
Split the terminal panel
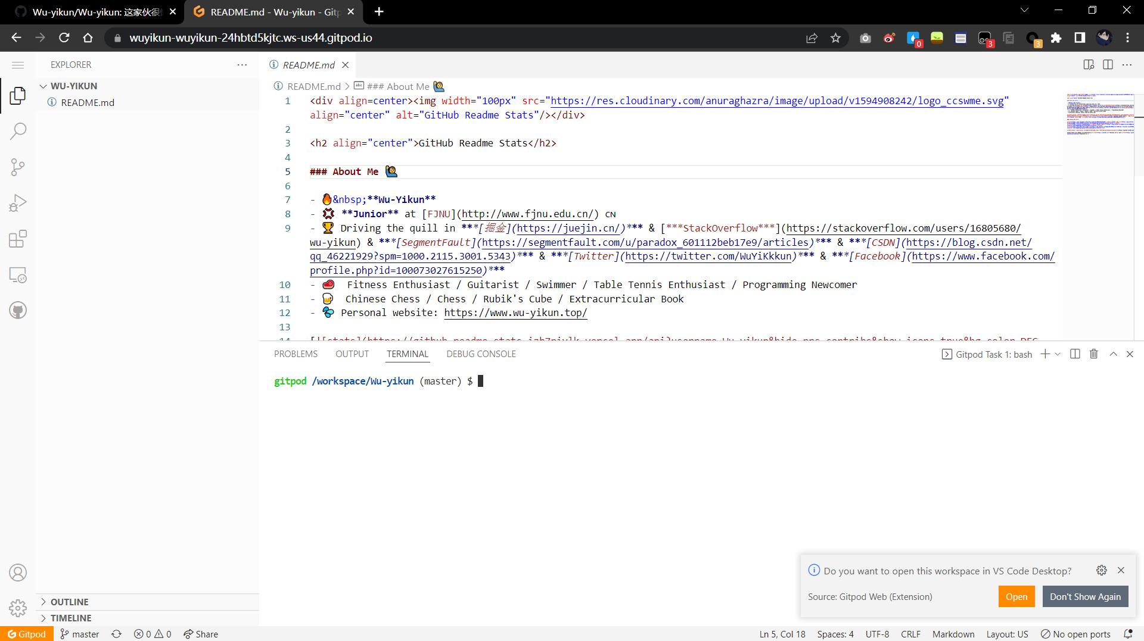[1075, 354]
